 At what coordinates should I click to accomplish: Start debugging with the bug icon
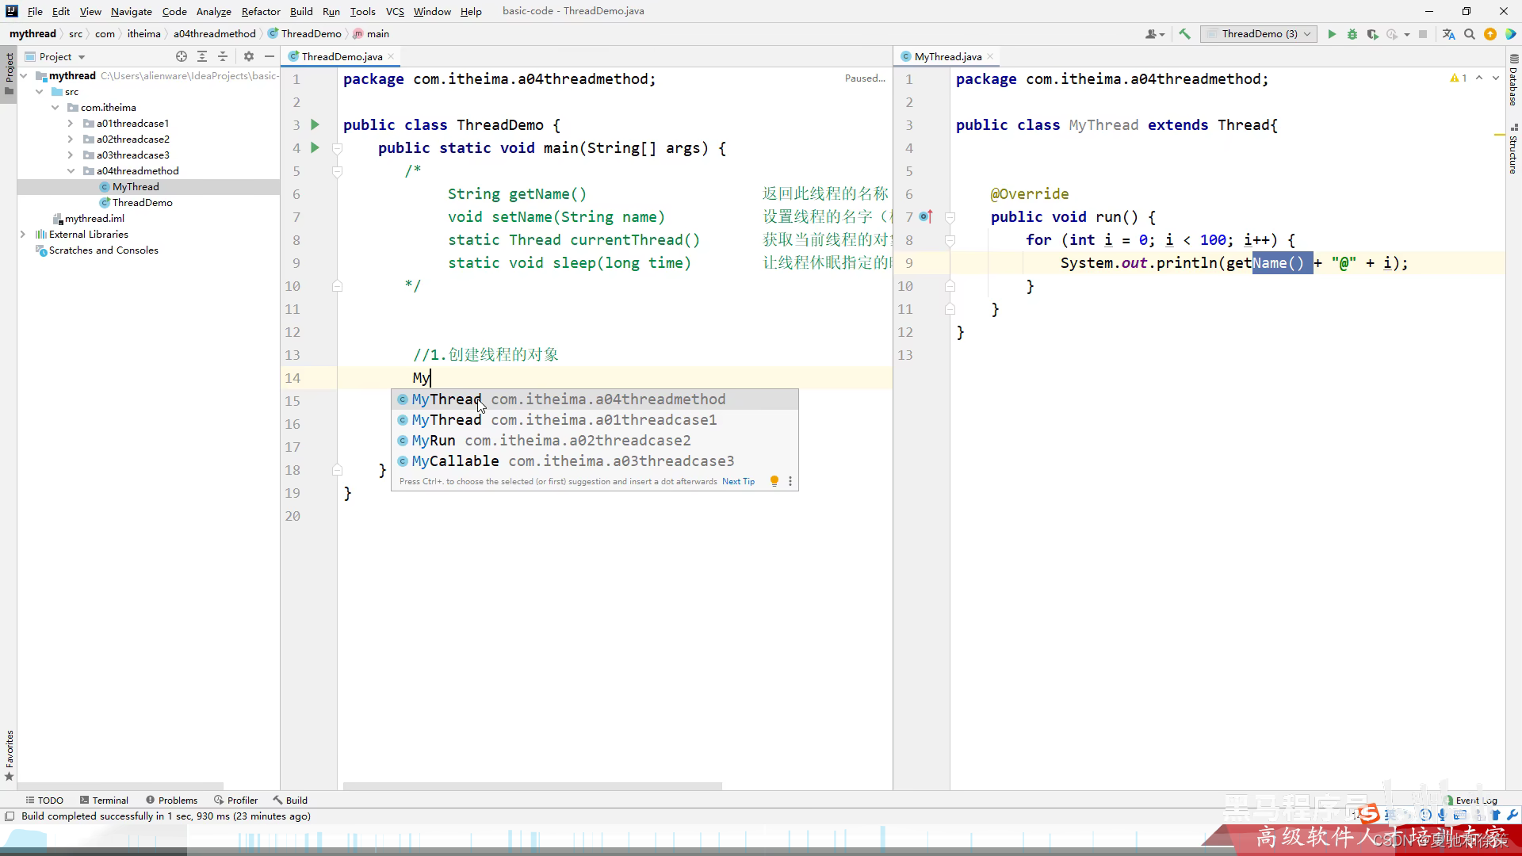(x=1352, y=34)
